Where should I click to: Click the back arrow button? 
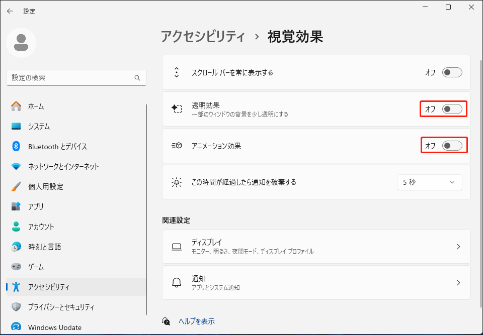coord(10,11)
